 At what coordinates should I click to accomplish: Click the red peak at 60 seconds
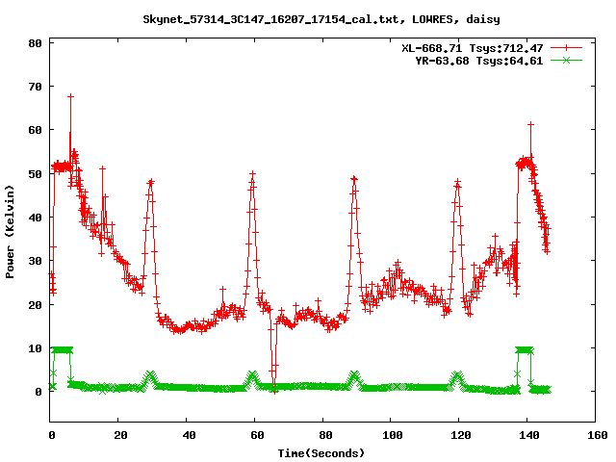pyautogui.click(x=252, y=174)
